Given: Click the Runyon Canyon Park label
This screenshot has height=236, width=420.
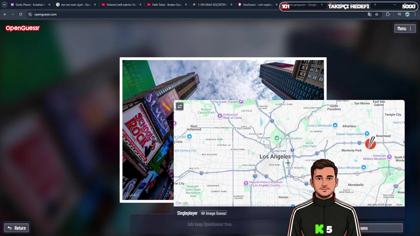Looking at the screenshot, I should [x=206, y=111].
